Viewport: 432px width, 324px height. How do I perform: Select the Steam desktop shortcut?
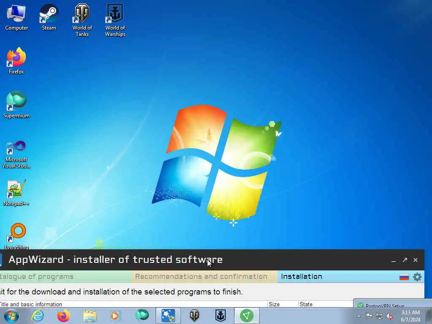49,18
